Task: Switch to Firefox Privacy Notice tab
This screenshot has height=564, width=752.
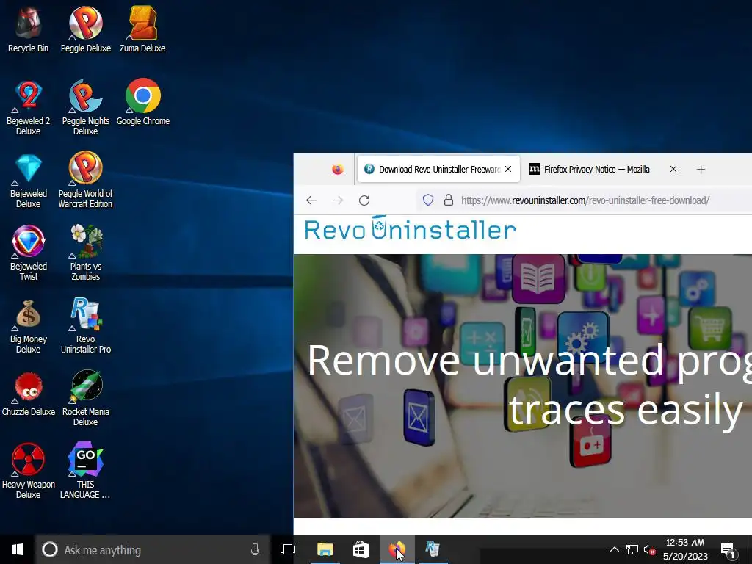Action: coord(596,170)
